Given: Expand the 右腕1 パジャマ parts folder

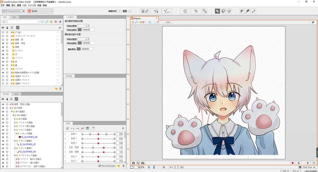Looking at the screenshot, I should click(x=11, y=83).
